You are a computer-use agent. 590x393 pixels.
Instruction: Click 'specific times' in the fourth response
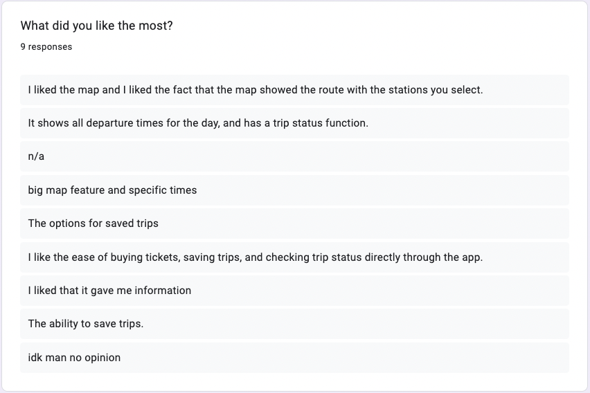(163, 190)
